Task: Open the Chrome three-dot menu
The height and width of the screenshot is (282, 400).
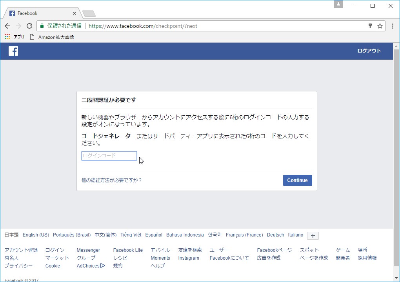Action: [393, 26]
